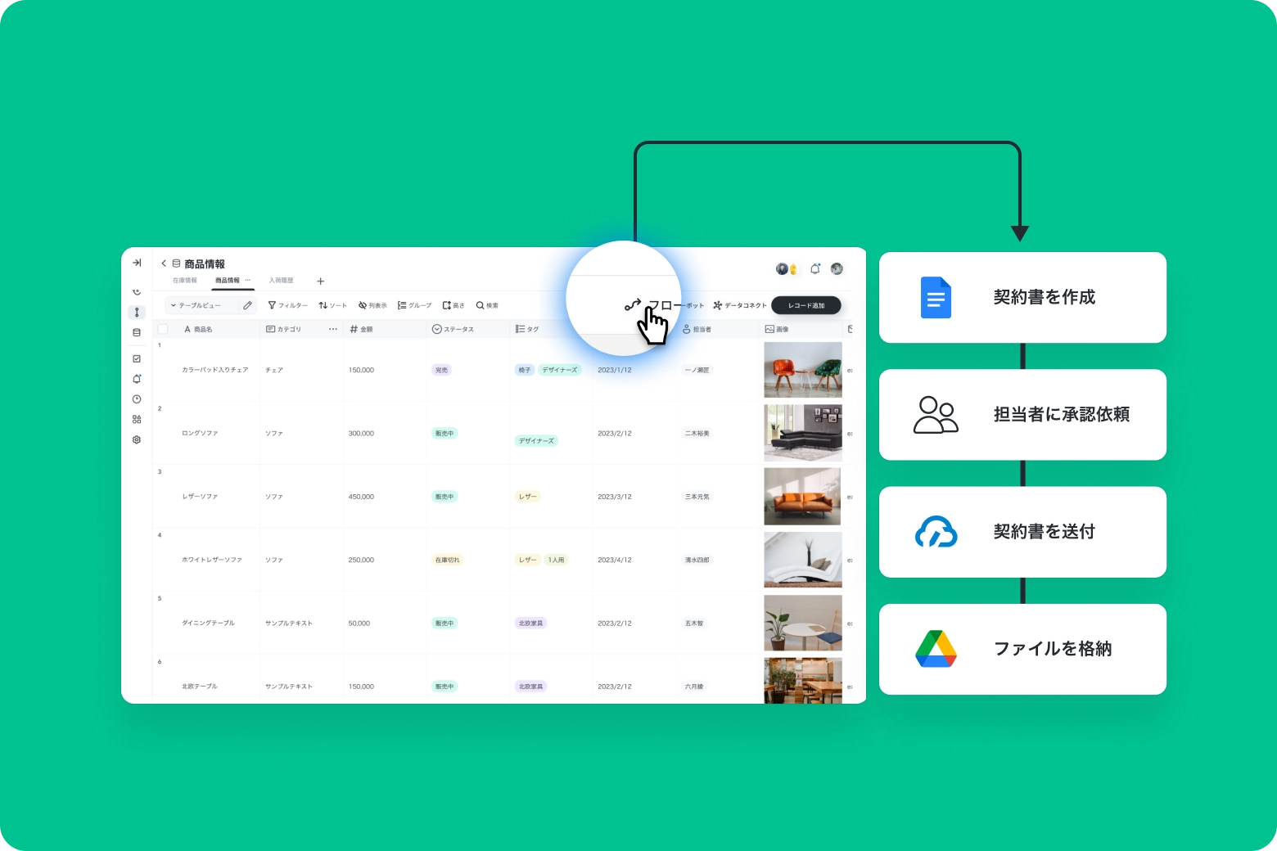Open the settings gear in the sidebar

(x=137, y=439)
